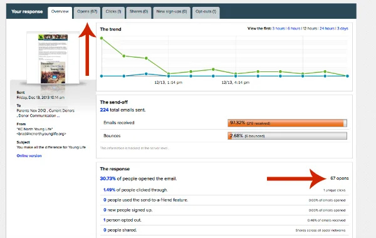Click the Emails received progress bar
376x238 pixels.
click(287, 123)
